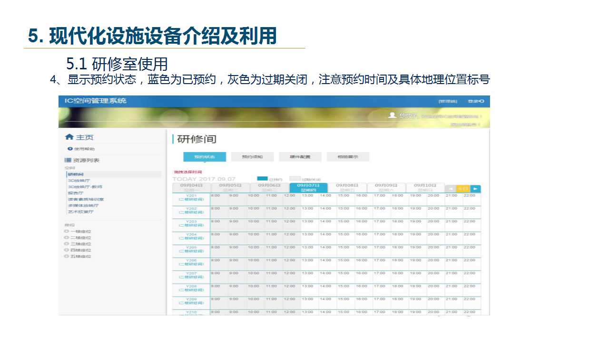The height and width of the screenshot is (342, 609).
Task: Click the Y206 room label
Action: tap(191, 262)
